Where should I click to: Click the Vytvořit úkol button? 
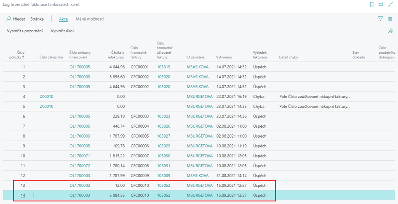pos(62,31)
